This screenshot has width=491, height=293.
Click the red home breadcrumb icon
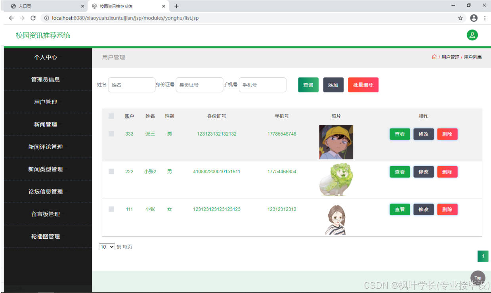pyautogui.click(x=434, y=57)
